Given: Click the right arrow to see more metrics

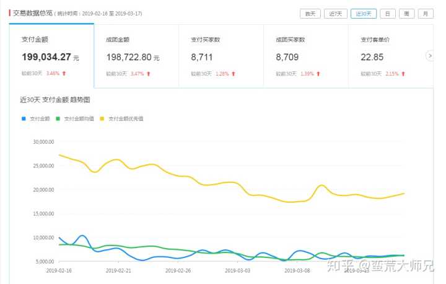Looking at the screenshot, I should [x=430, y=56].
